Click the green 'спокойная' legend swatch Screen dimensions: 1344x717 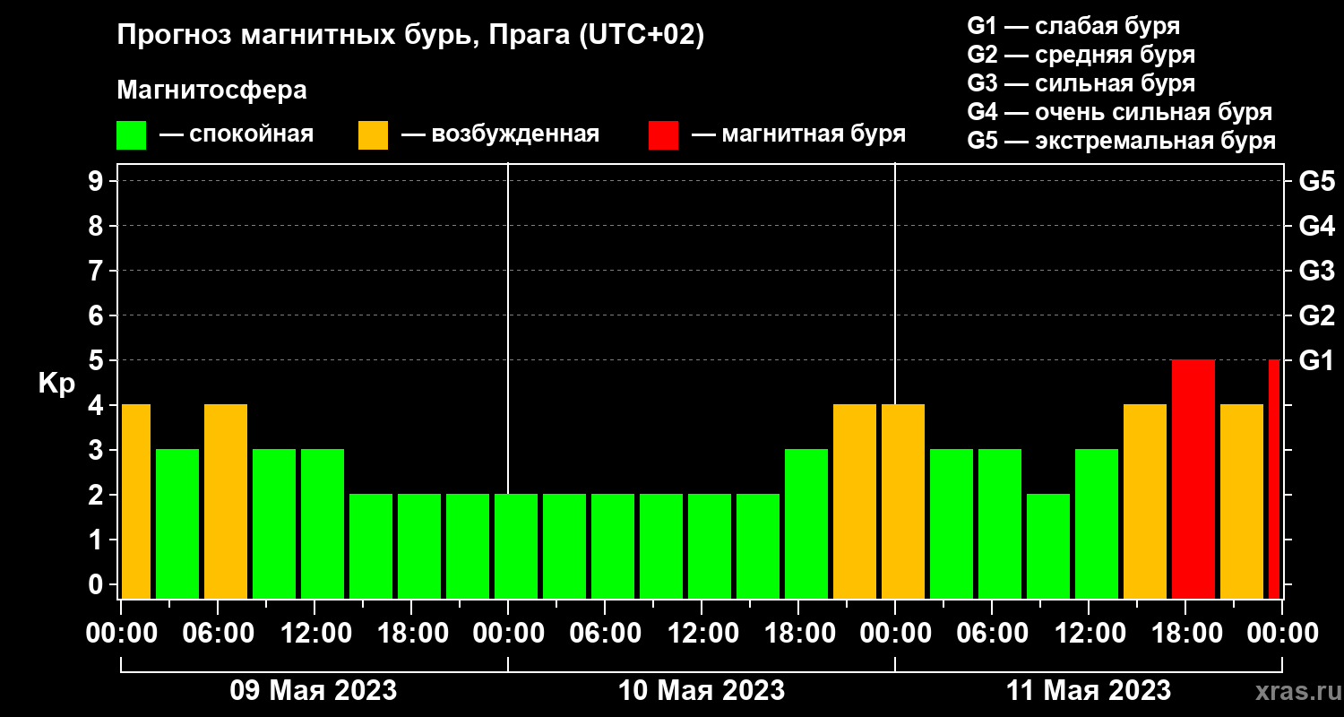[131, 135]
